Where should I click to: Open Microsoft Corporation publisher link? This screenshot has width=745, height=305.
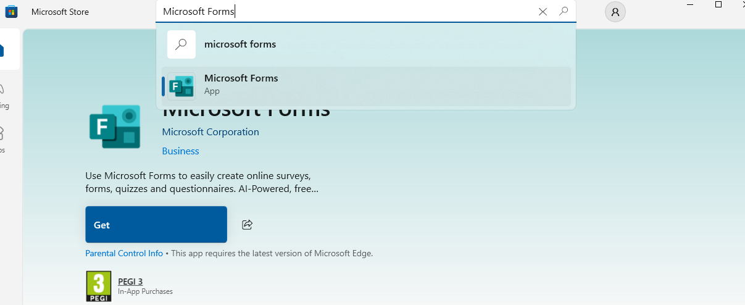coord(210,132)
